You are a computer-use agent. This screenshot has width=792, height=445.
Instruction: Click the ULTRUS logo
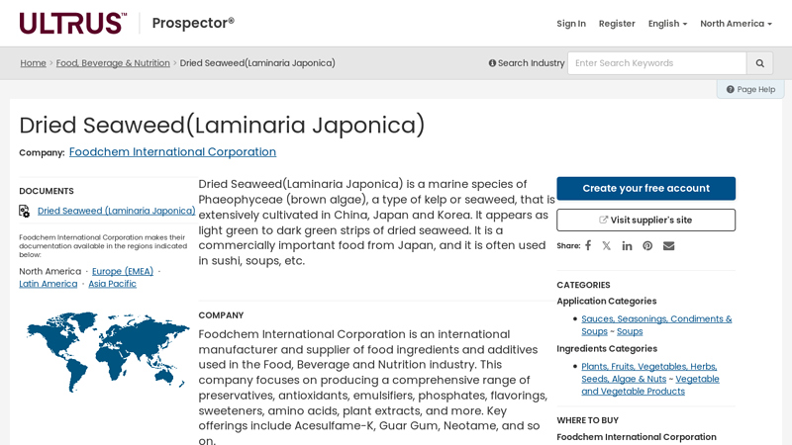pyautogui.click(x=72, y=23)
